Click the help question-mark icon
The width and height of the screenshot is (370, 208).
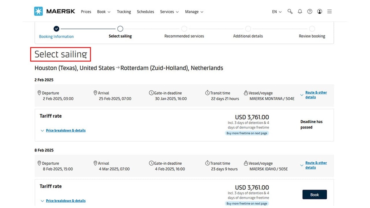pyautogui.click(x=310, y=12)
